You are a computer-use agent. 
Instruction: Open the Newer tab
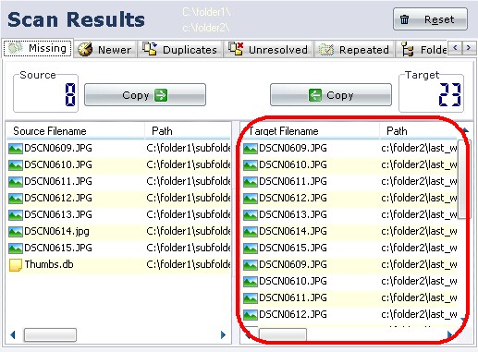pos(105,50)
